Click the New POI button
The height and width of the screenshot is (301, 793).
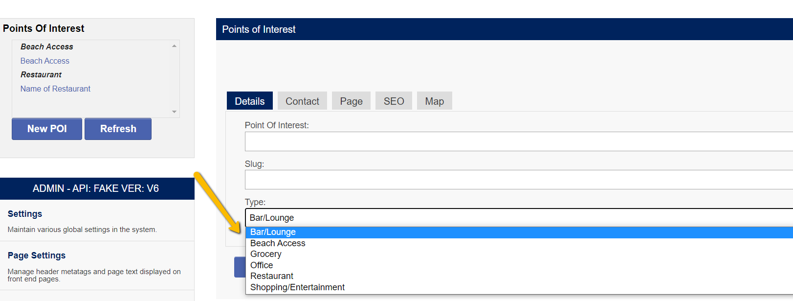tap(47, 129)
